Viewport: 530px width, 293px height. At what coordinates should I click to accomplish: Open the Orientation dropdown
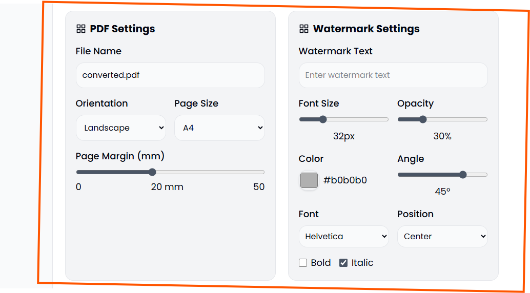120,128
